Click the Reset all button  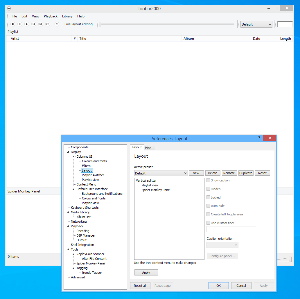click(140, 286)
